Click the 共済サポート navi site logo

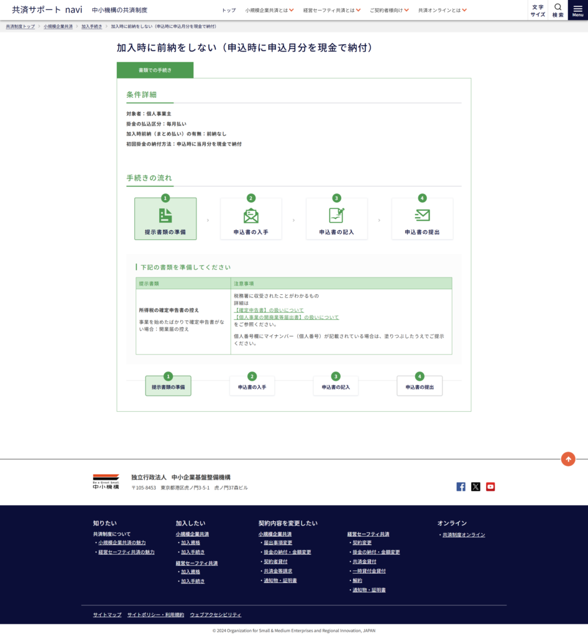point(47,10)
